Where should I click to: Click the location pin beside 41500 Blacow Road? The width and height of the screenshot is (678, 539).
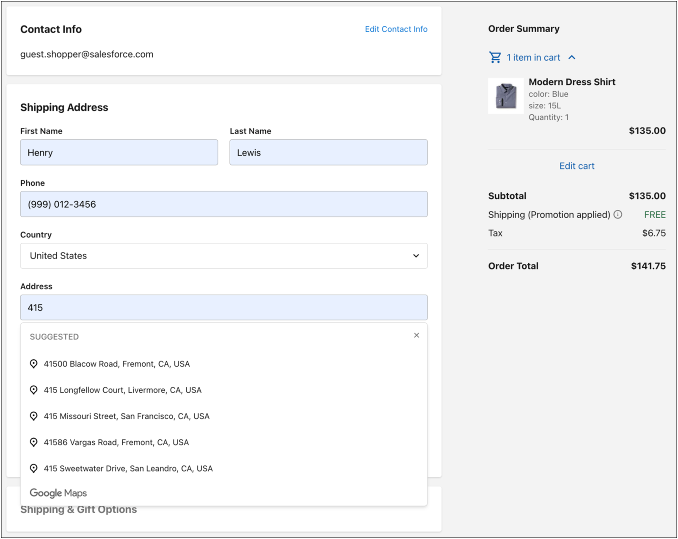(x=34, y=364)
